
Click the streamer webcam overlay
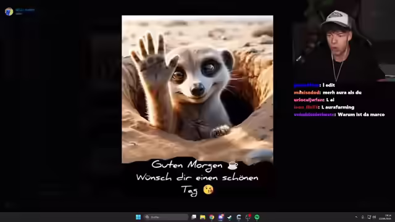(344, 41)
